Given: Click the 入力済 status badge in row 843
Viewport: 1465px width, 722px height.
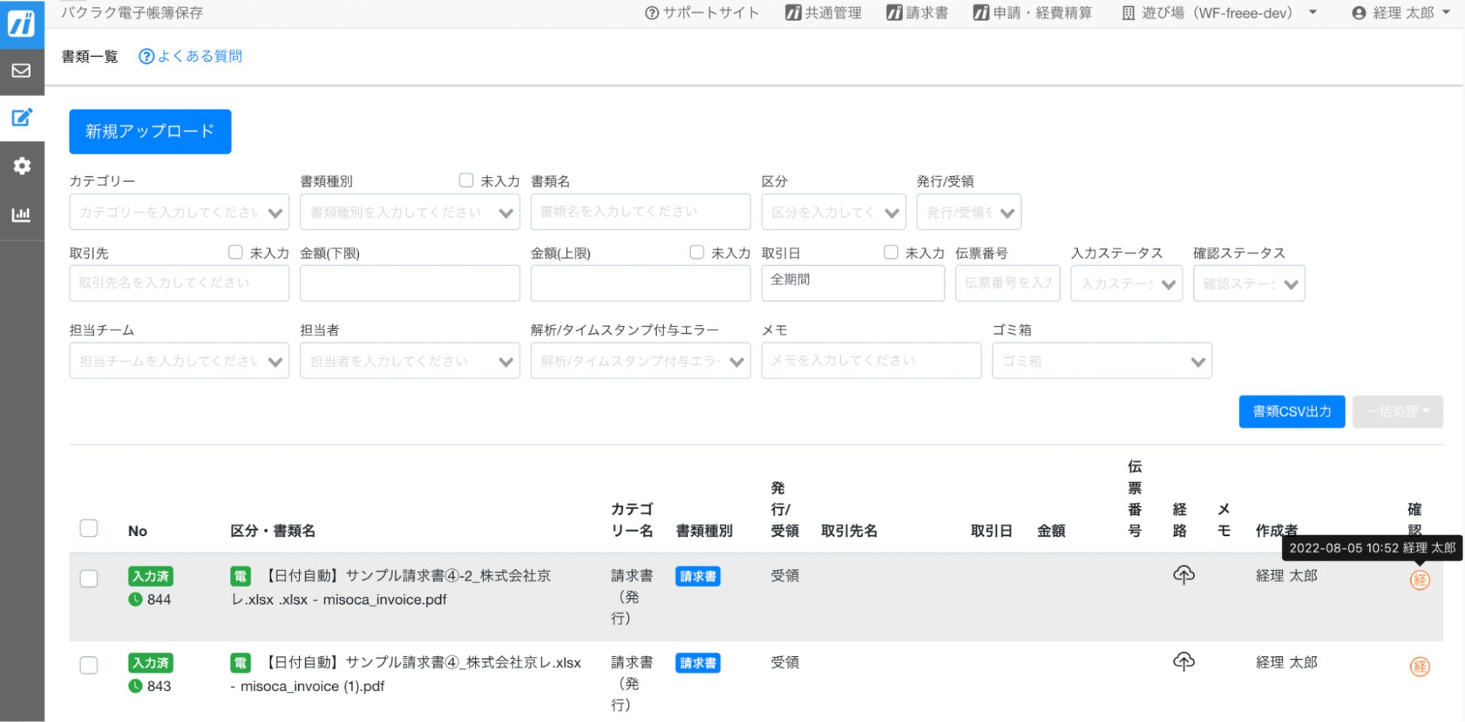Looking at the screenshot, I should pos(150,663).
